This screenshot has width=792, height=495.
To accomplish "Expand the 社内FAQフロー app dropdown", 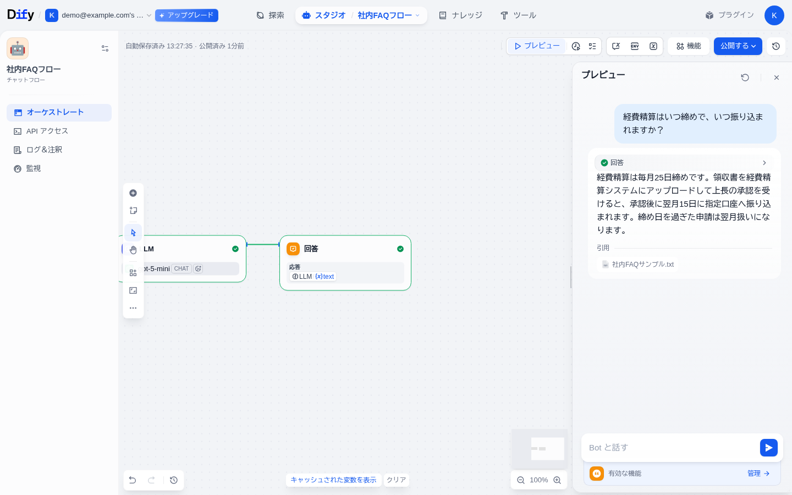I will point(388,15).
